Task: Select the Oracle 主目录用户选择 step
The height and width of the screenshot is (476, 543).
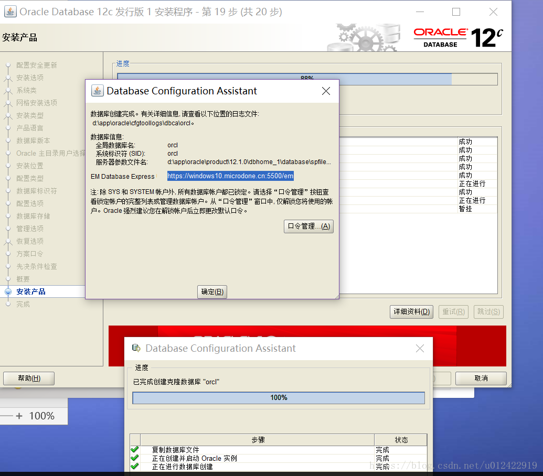Action: [50, 153]
